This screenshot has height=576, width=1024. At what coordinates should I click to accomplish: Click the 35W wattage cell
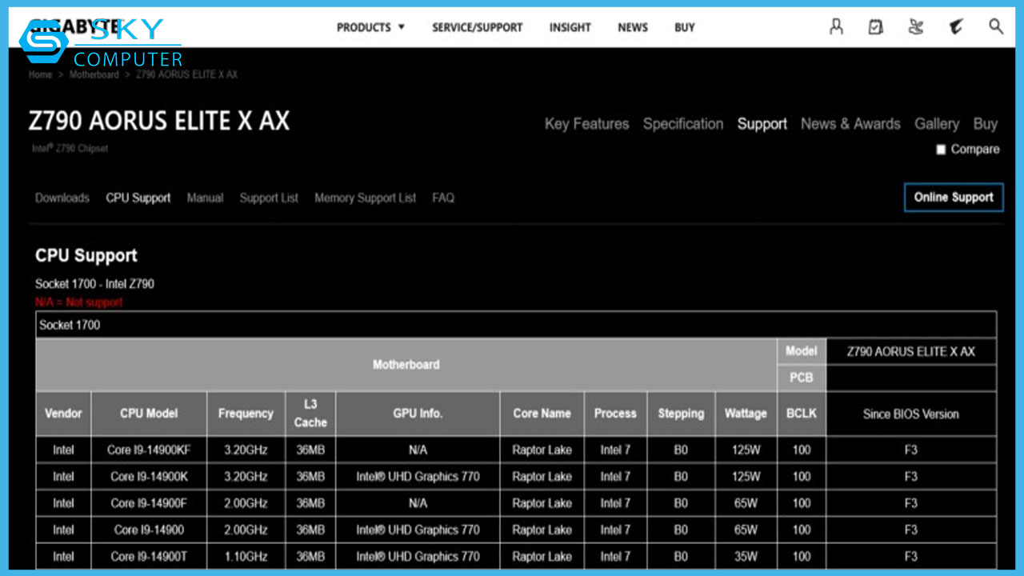[746, 557]
